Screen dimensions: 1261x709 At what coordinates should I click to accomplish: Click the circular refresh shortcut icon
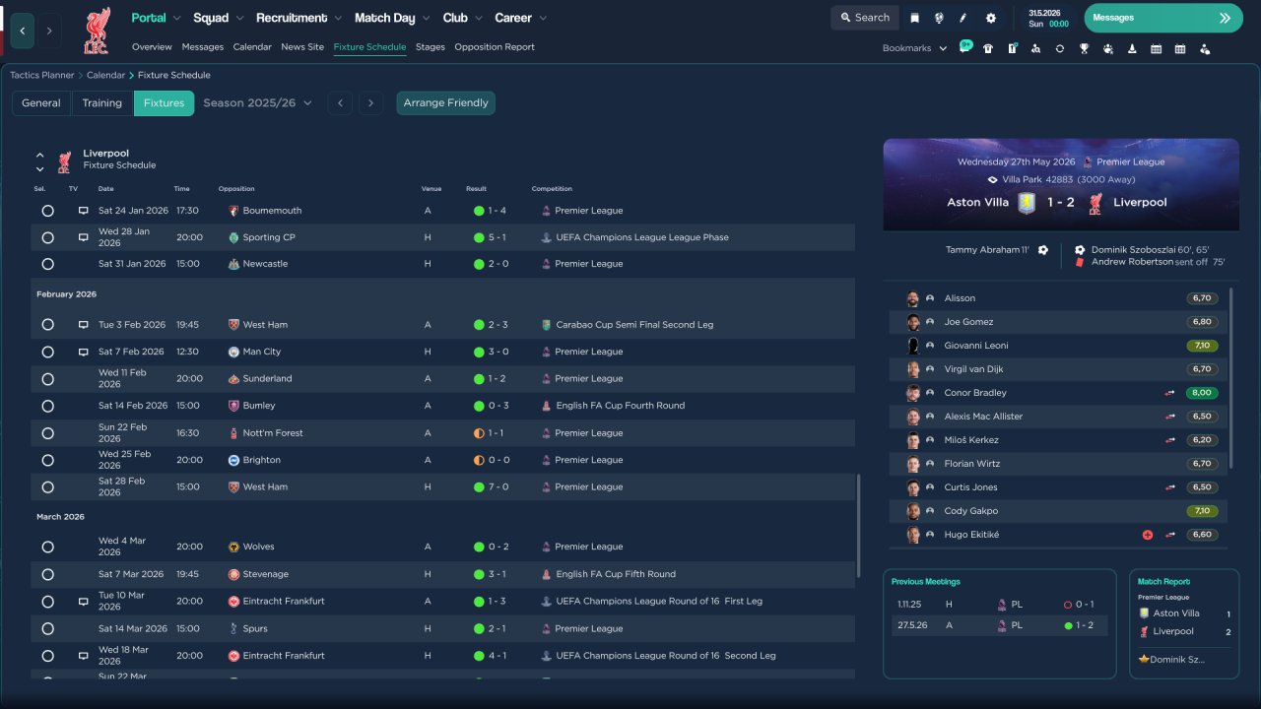[1060, 48]
